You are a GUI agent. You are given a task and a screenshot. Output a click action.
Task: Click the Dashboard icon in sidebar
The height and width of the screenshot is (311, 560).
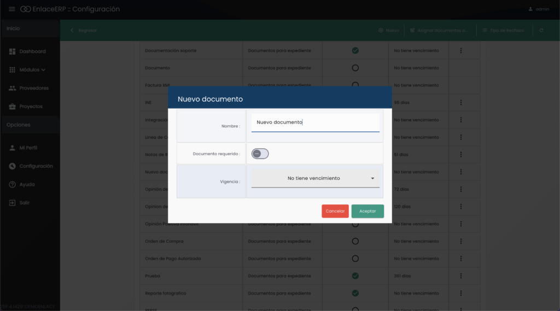(12, 51)
